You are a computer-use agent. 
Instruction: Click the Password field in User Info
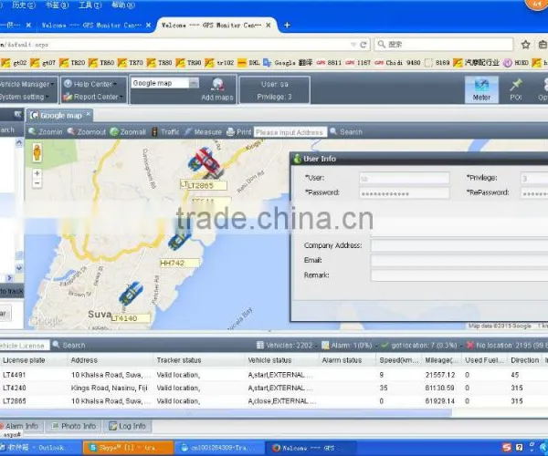pos(405,193)
